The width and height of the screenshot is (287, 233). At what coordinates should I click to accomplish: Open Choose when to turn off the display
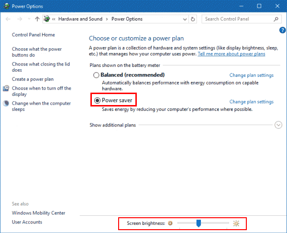click(42, 91)
